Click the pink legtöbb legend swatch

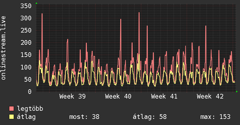tap(11, 109)
